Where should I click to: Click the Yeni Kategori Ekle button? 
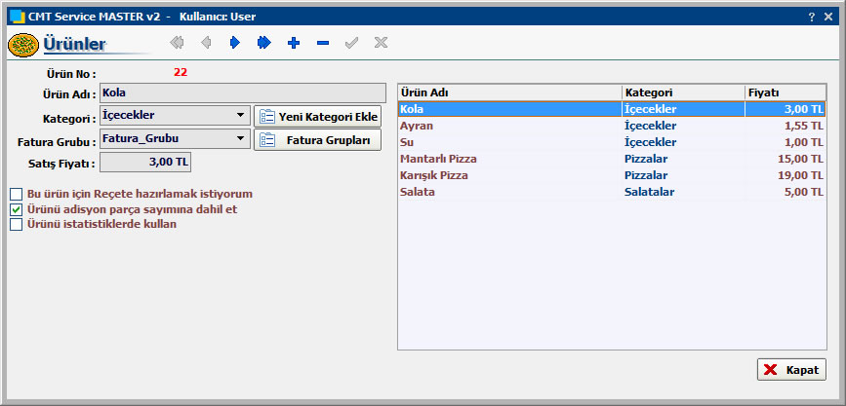317,117
